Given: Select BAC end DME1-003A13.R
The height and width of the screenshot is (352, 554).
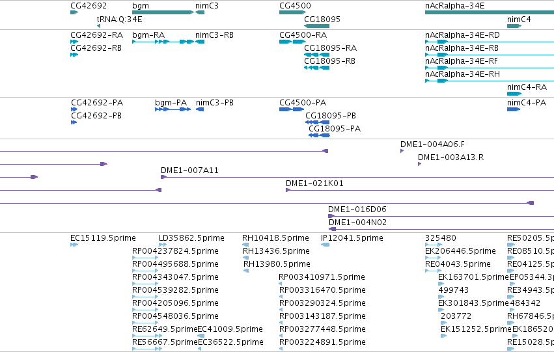Looking at the screenshot, I should point(450,157).
